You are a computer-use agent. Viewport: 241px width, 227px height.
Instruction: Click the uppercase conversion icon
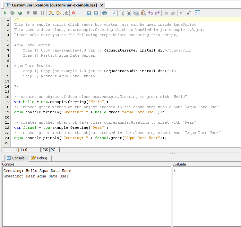[189, 13]
